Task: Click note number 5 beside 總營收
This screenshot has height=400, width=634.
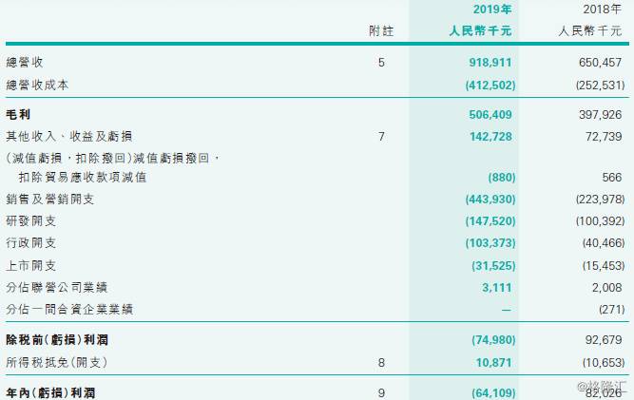Action: 381,62
